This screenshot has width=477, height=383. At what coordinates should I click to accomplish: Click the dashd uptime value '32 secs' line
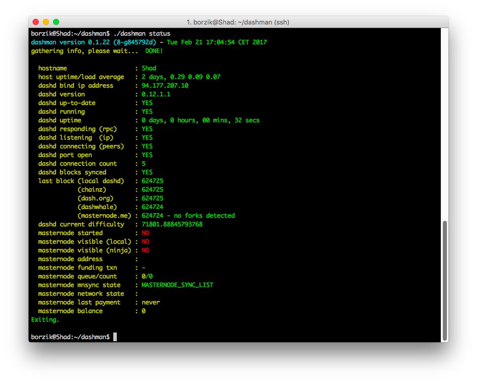[201, 120]
